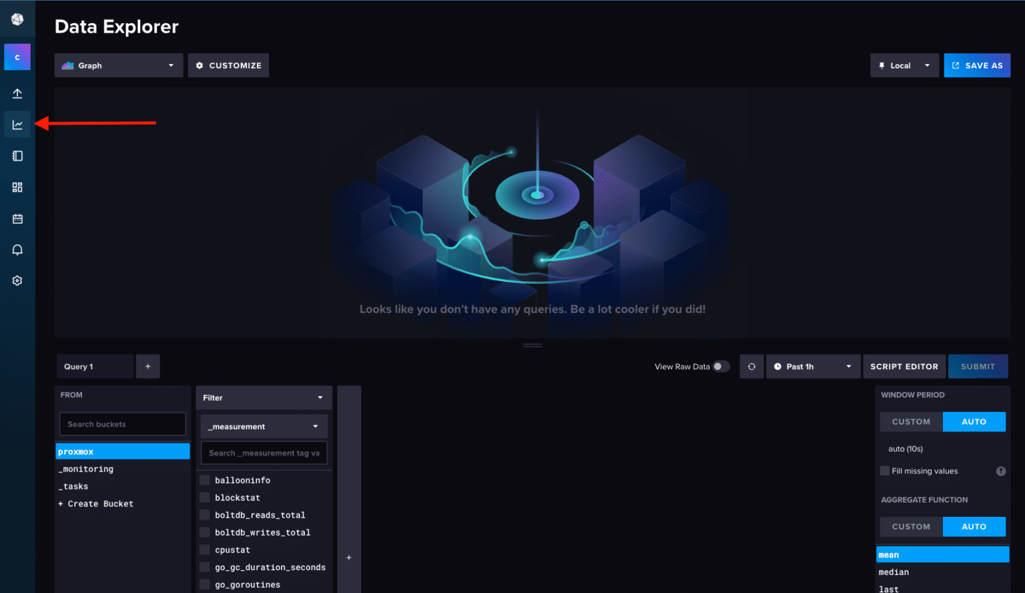1025x593 pixels.
Task: Open Settings gear icon in sidebar
Action: 17,281
